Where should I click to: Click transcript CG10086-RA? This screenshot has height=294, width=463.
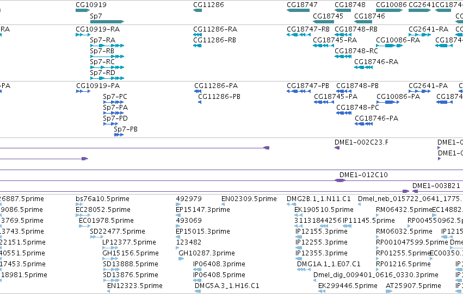pyautogui.click(x=398, y=40)
